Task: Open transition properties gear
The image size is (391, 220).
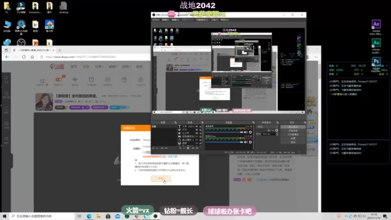Action: (277, 131)
